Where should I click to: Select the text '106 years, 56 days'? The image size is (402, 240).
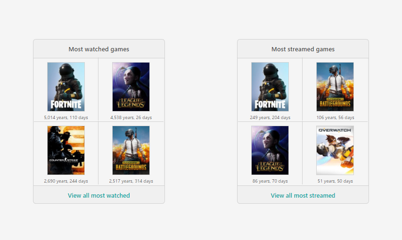point(335,118)
